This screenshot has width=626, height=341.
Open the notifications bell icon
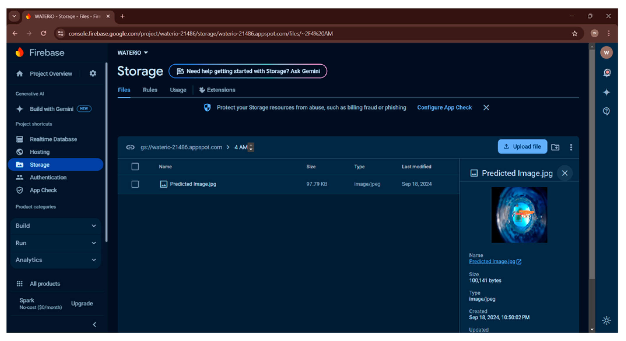[x=607, y=73]
